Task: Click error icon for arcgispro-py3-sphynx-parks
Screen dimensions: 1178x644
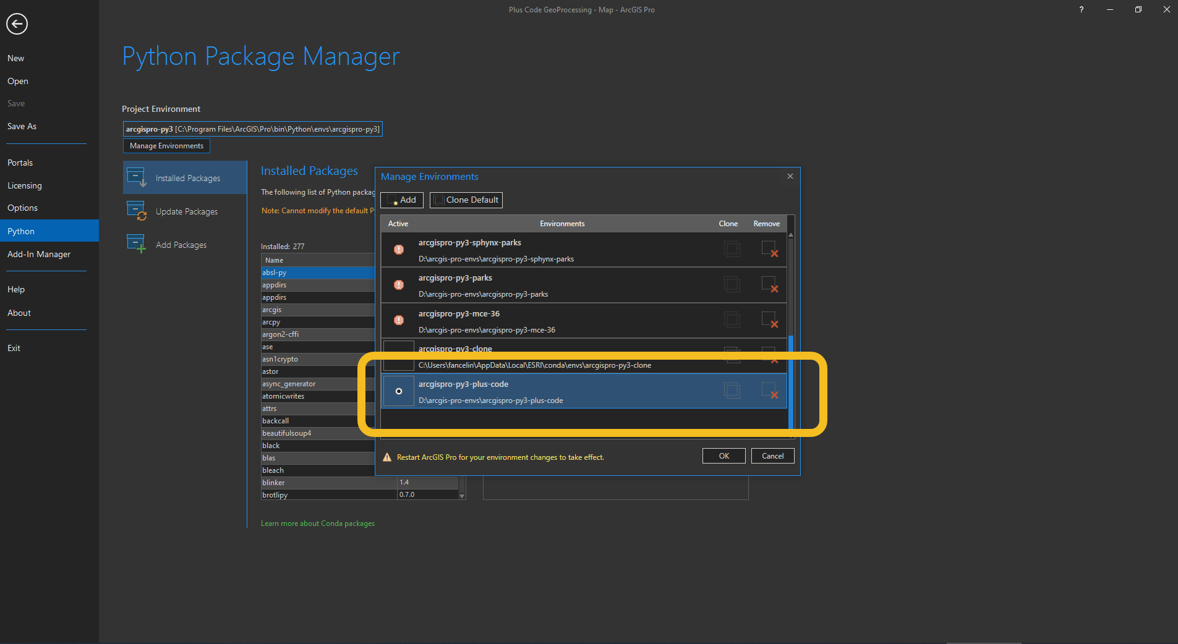Action: tap(399, 250)
